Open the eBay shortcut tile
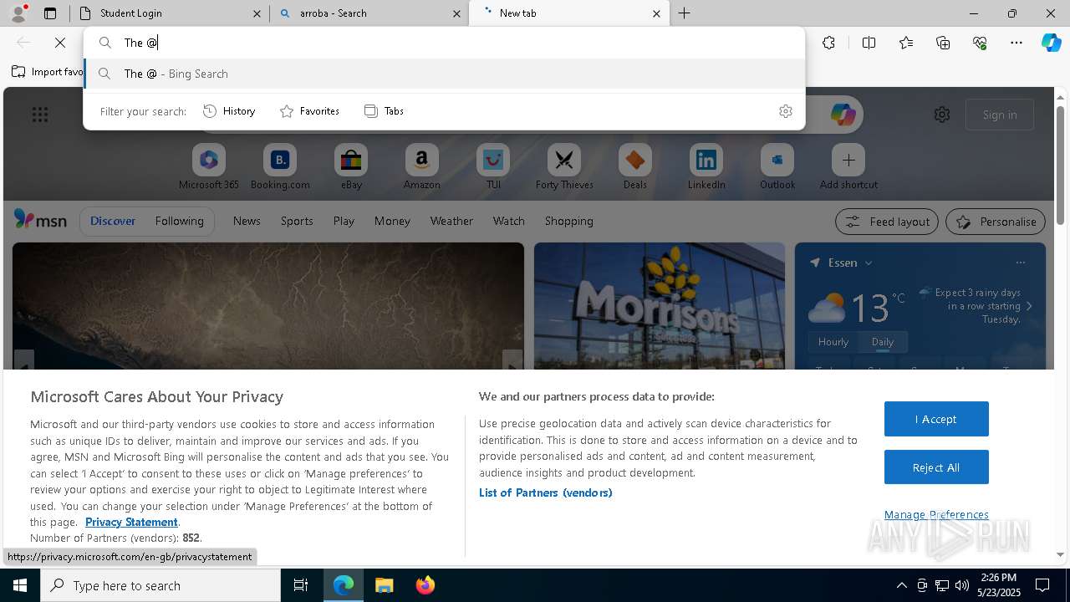The width and height of the screenshot is (1070, 602). [351, 166]
